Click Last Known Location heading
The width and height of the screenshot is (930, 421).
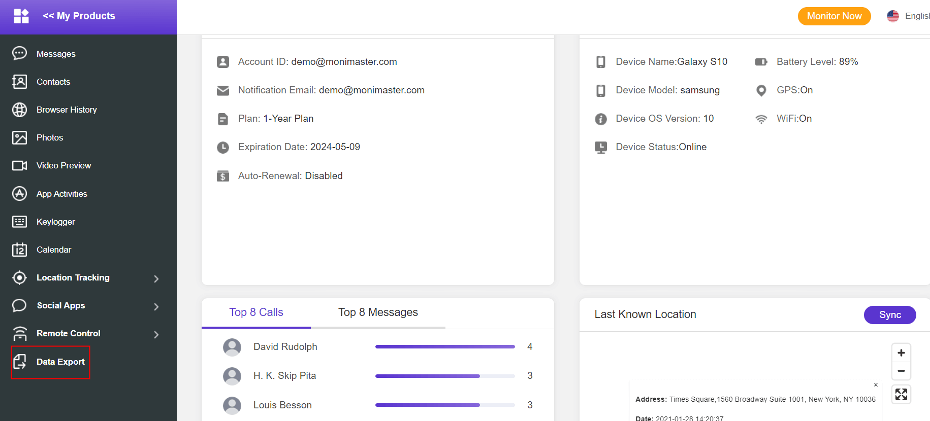[x=645, y=314]
